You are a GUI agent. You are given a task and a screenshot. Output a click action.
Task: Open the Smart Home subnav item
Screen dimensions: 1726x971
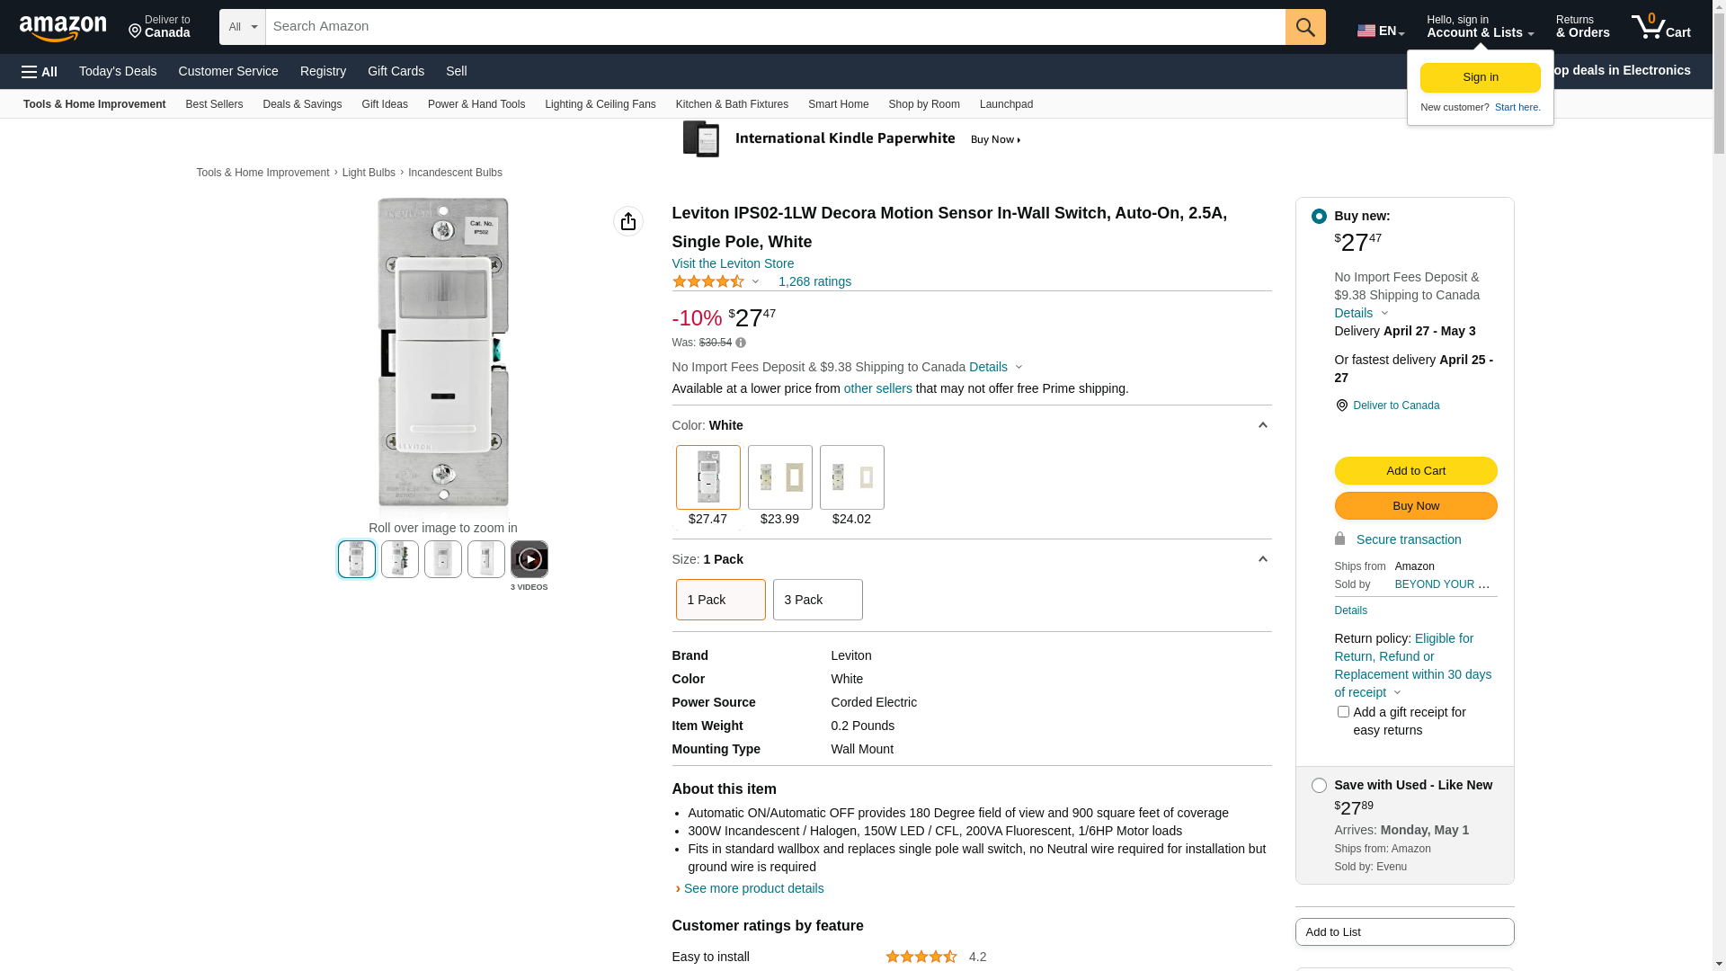pos(837,104)
